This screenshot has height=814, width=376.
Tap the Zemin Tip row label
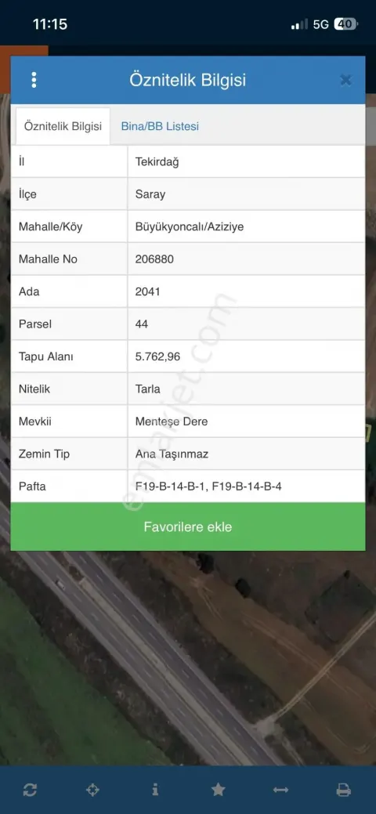[x=44, y=454]
